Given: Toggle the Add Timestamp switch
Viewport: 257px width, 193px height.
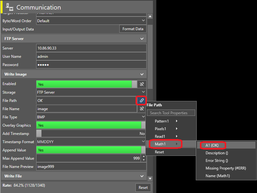Looking at the screenshot, I should 91,134.
